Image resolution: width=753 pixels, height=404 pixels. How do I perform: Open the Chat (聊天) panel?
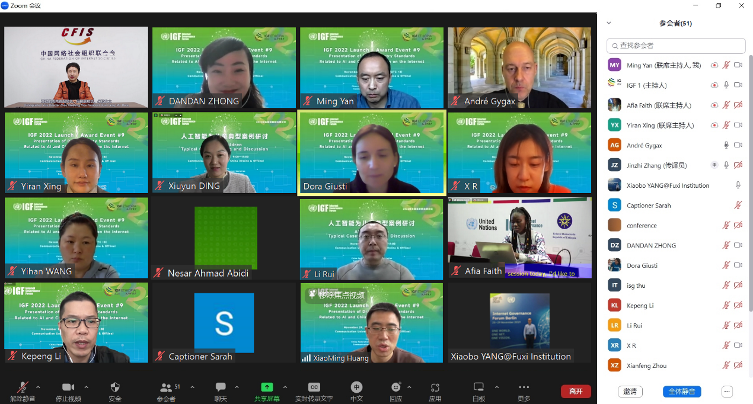point(221,387)
